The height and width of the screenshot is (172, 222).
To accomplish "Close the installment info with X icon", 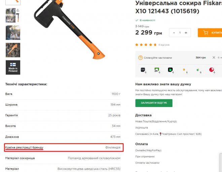I will tap(214, 58).
